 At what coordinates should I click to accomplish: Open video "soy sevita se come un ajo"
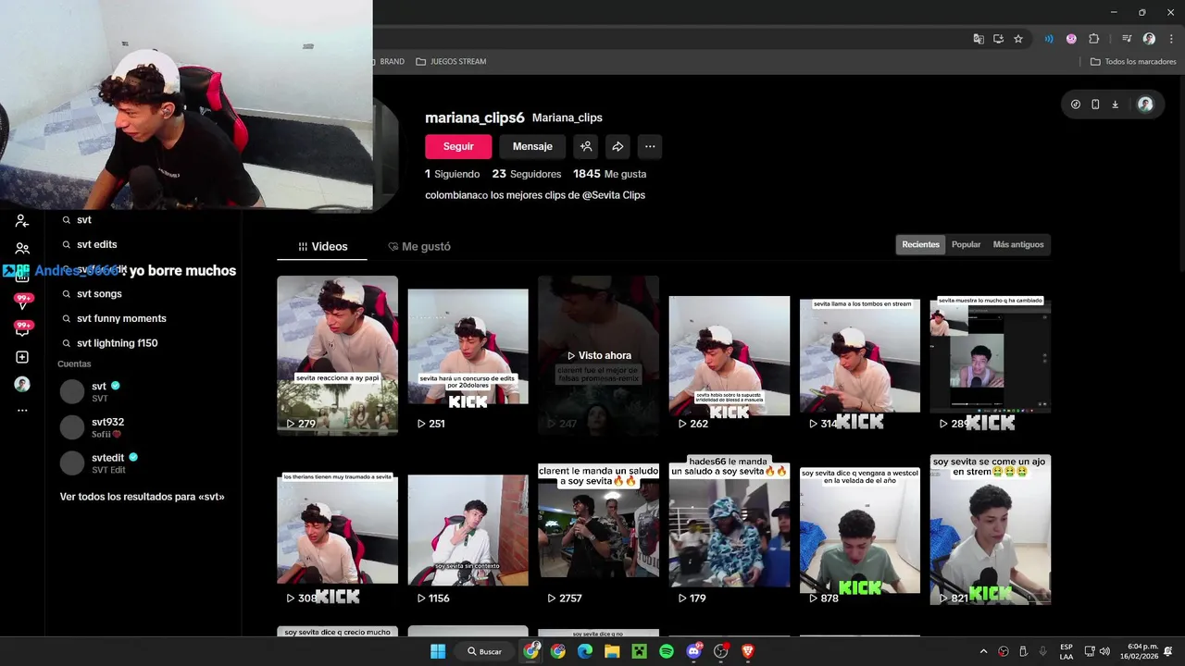[x=991, y=531]
